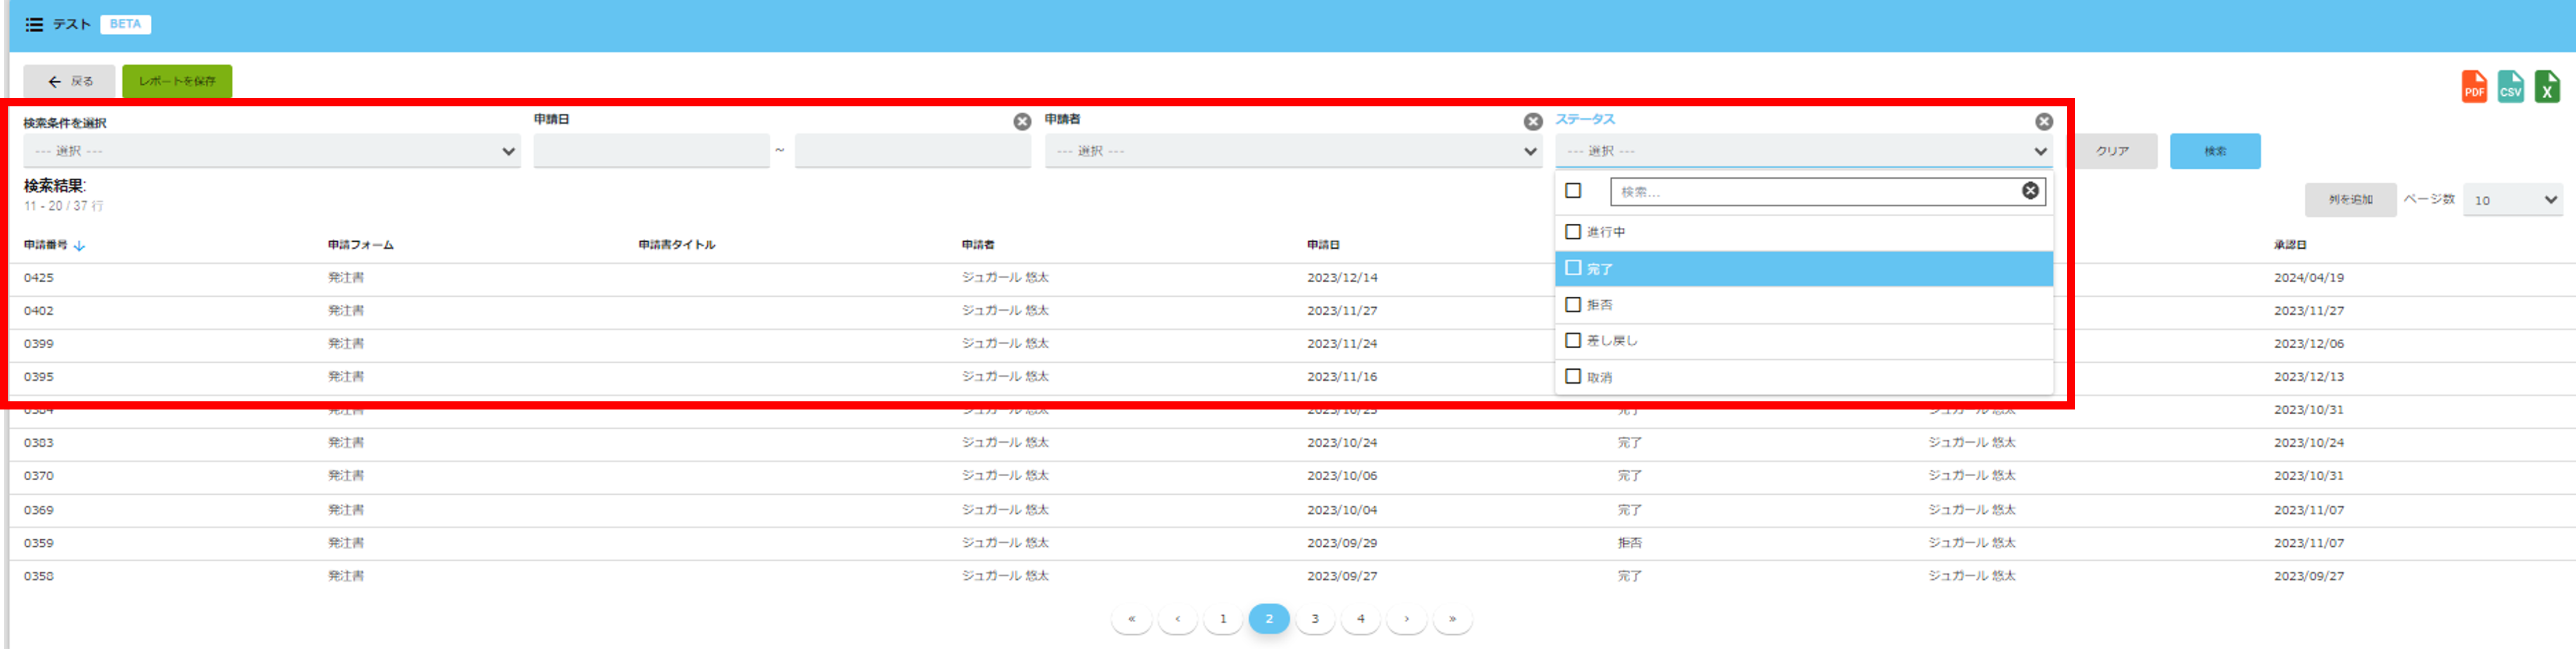Click the 申請フォーム column header

point(360,245)
